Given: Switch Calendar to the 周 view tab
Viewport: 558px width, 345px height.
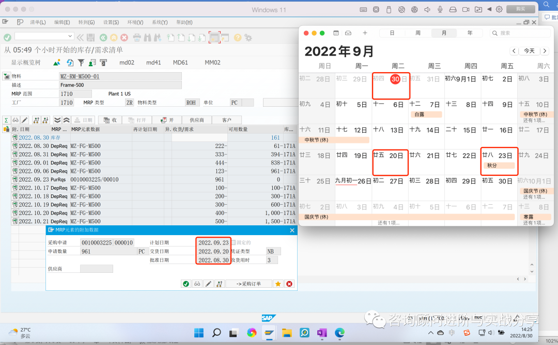Looking at the screenshot, I should (418, 32).
